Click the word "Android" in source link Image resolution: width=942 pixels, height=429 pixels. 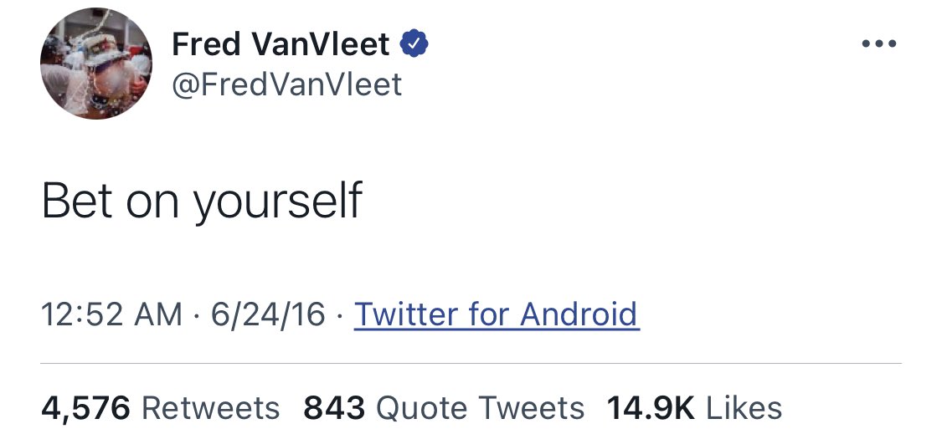579,314
